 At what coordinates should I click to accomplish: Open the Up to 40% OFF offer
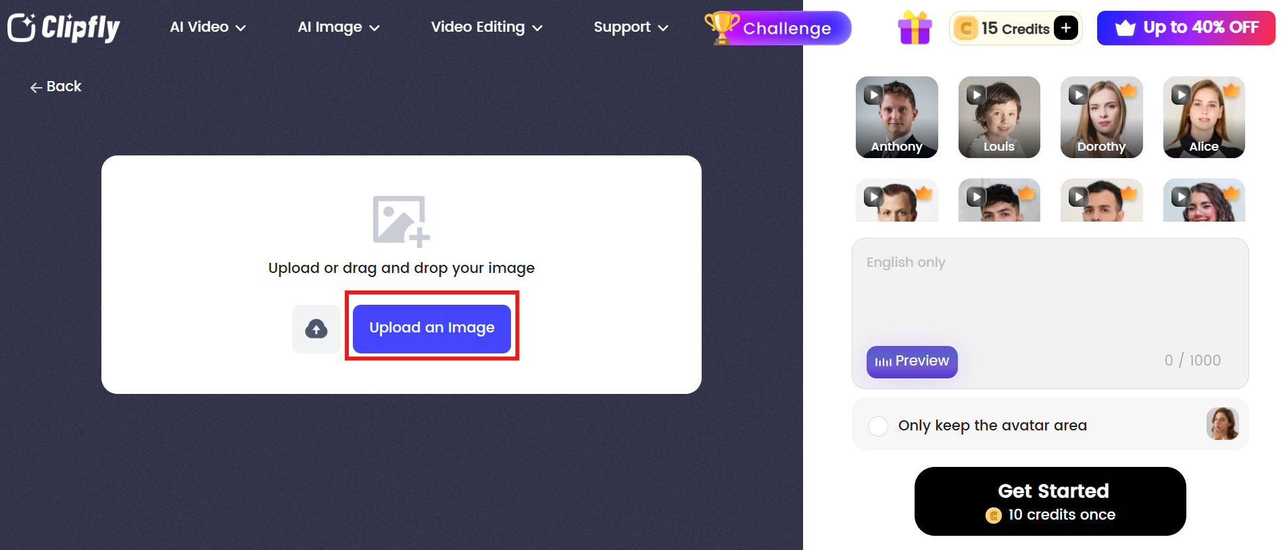coord(1186,28)
